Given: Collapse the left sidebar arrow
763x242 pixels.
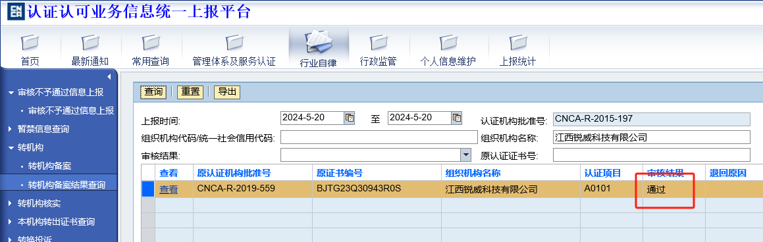Looking at the screenshot, I should click(109, 77).
